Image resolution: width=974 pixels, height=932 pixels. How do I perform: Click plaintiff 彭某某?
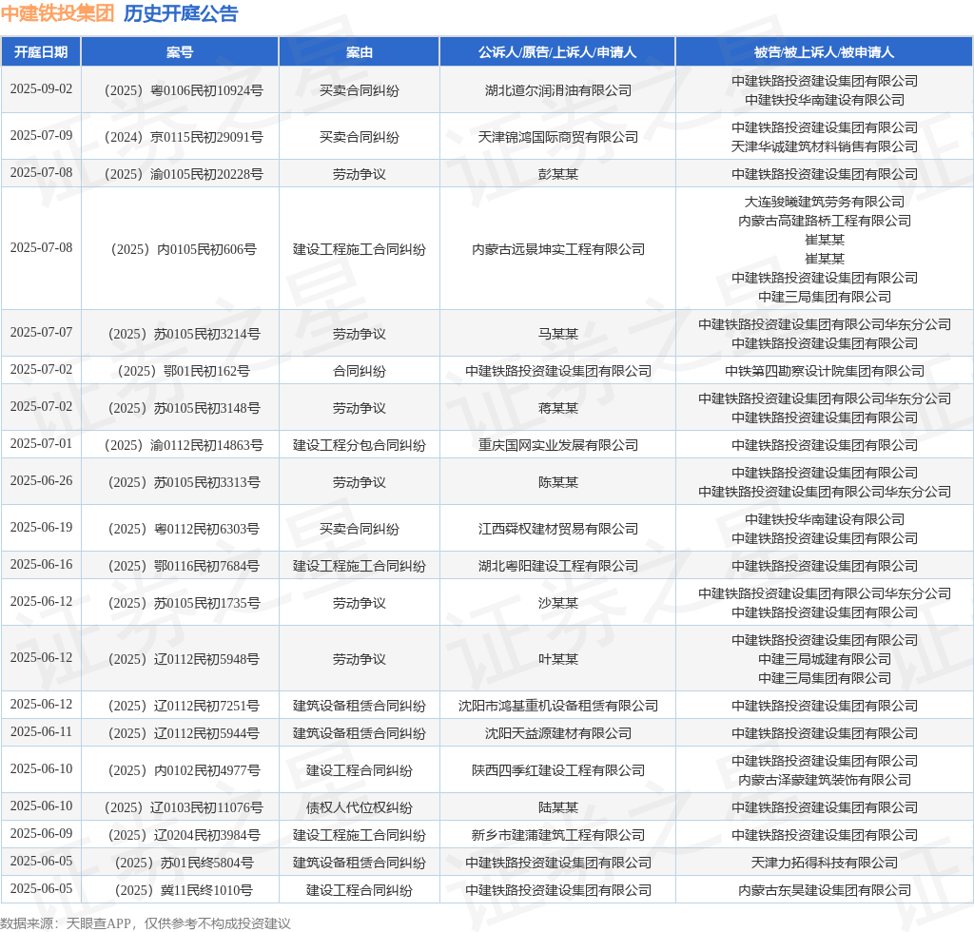point(557,174)
